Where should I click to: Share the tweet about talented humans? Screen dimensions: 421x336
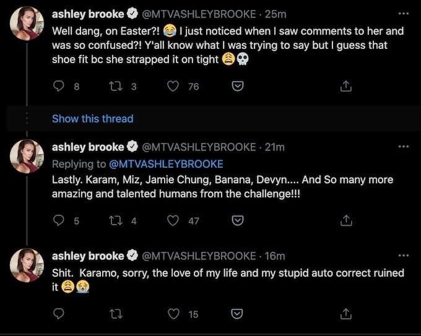click(347, 220)
